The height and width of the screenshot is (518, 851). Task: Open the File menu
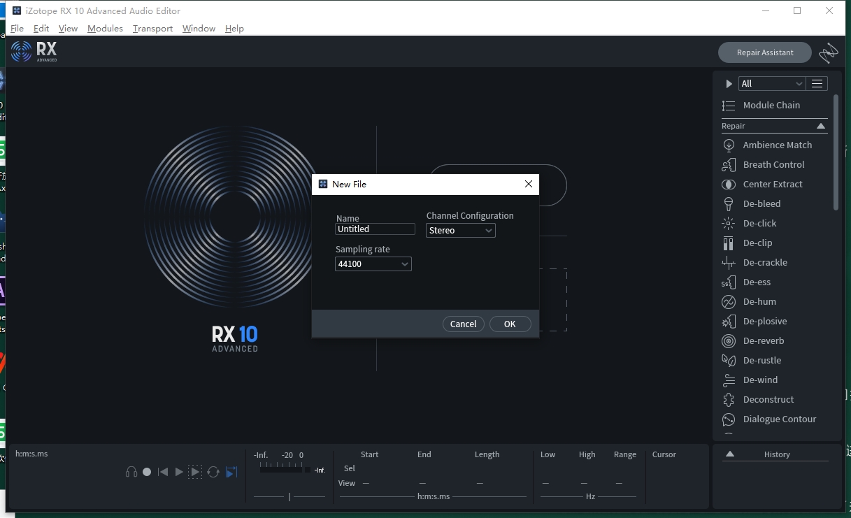[17, 29]
